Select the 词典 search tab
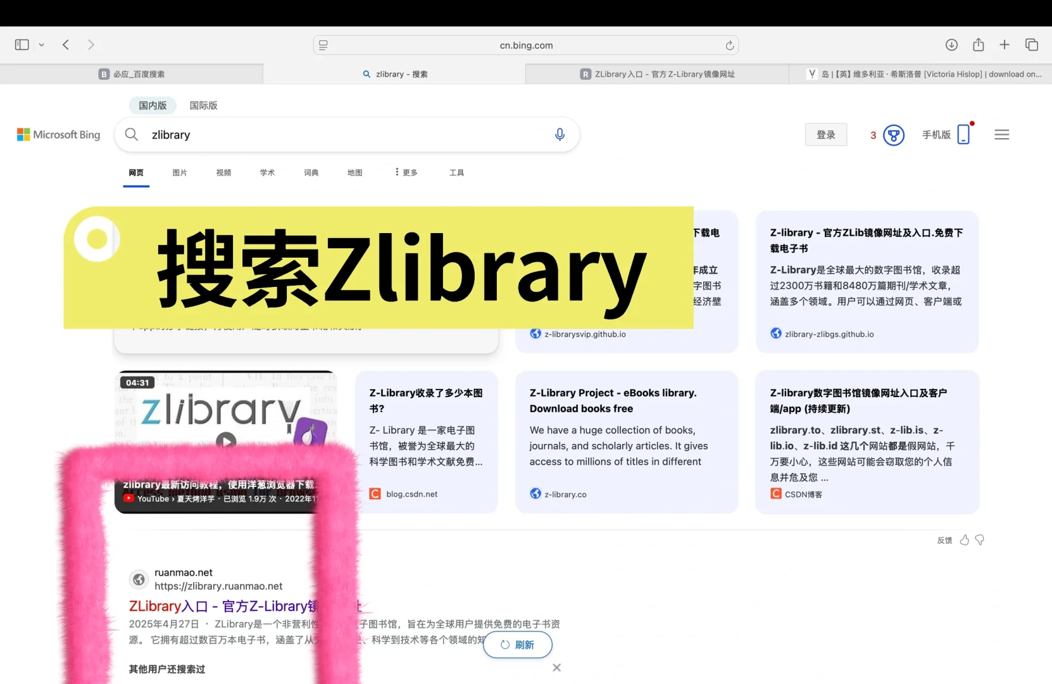Image resolution: width=1052 pixels, height=684 pixels. (x=311, y=173)
